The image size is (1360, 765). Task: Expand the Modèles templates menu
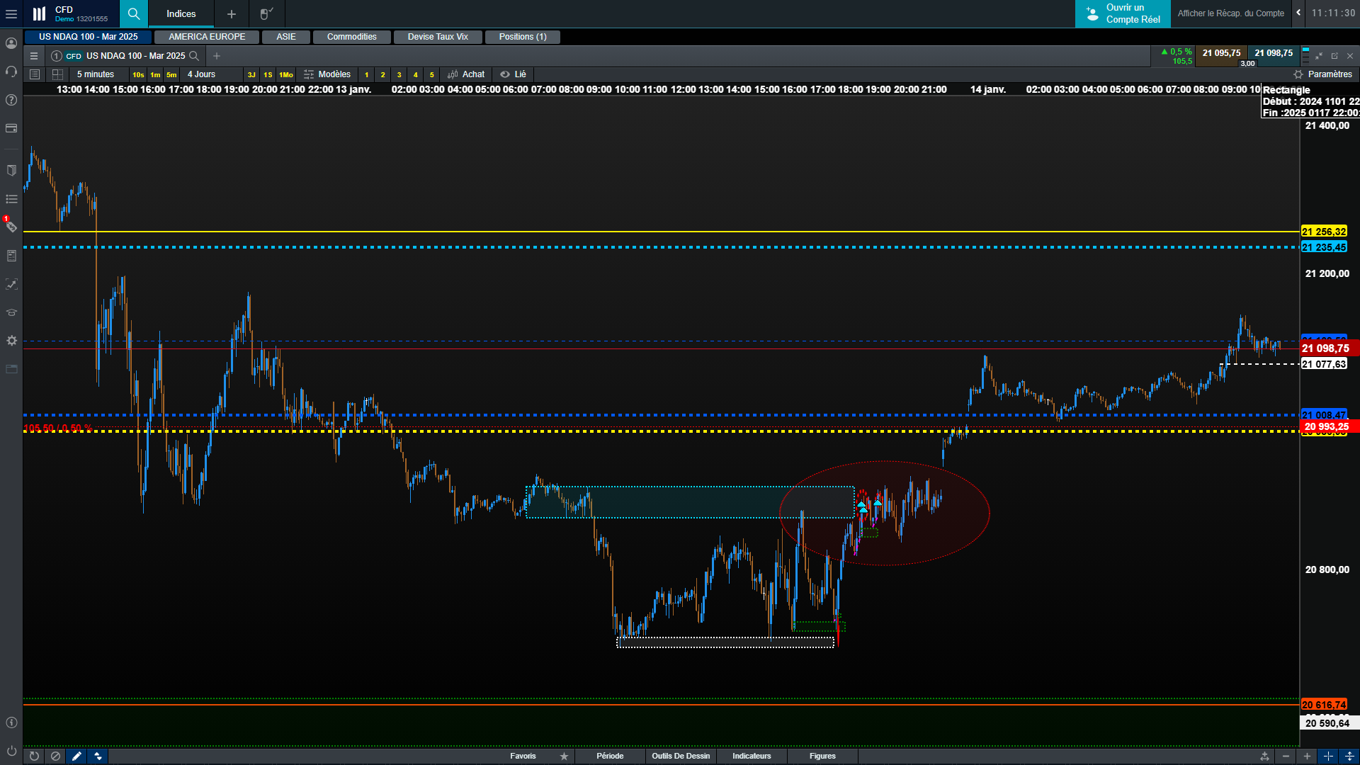click(x=327, y=74)
